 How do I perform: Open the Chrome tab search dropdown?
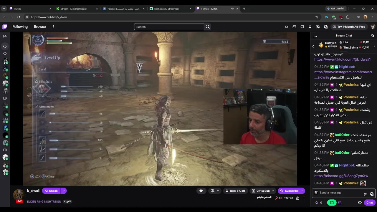coord(4,9)
